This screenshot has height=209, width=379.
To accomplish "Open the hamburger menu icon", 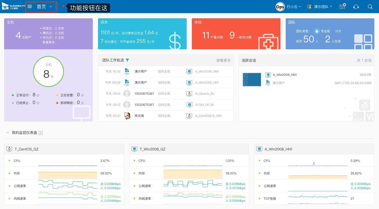I will pos(30,7).
